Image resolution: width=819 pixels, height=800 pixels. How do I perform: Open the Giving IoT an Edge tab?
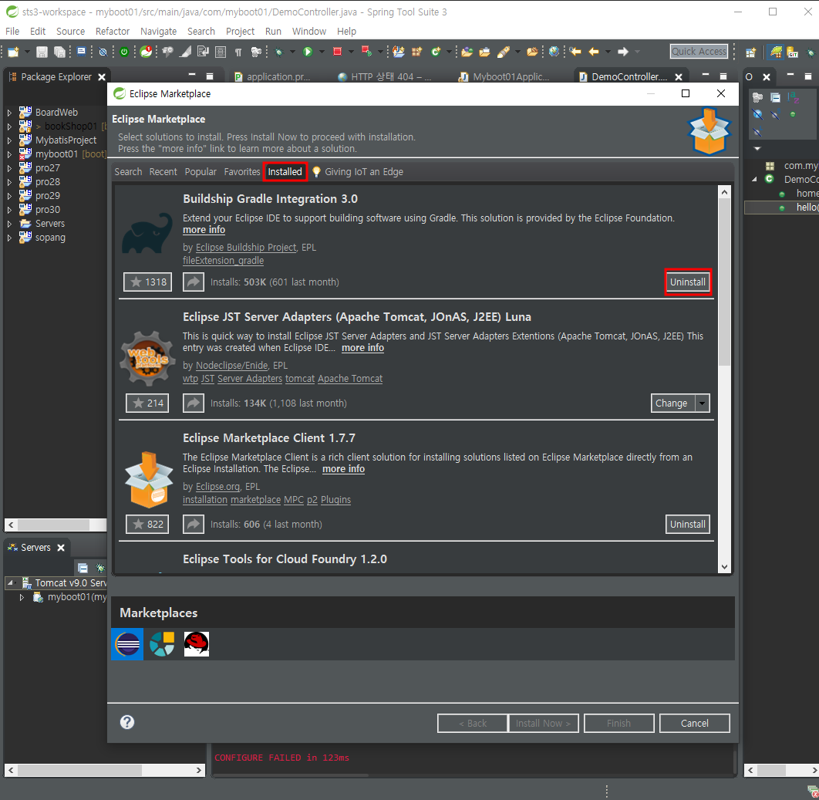359,172
